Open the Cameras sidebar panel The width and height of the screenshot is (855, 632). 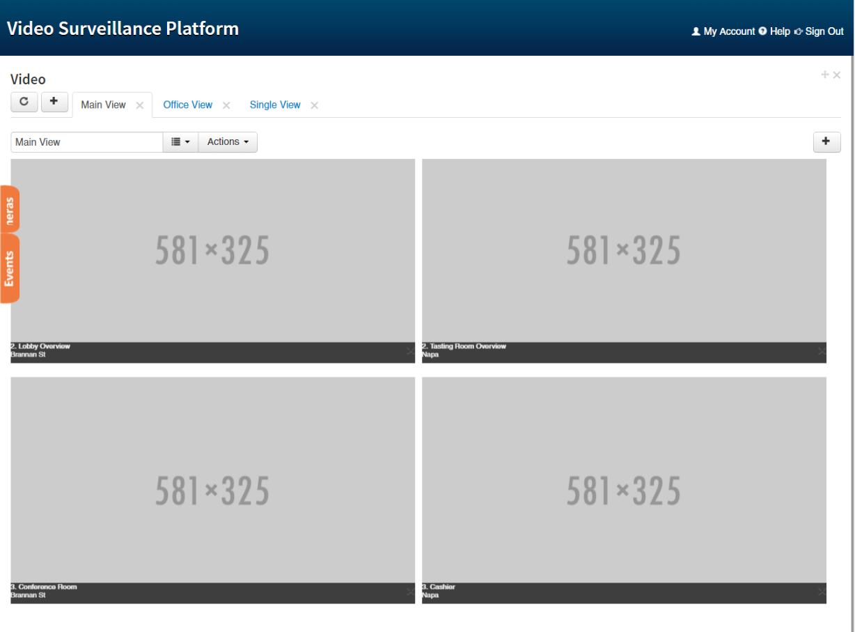(9, 208)
